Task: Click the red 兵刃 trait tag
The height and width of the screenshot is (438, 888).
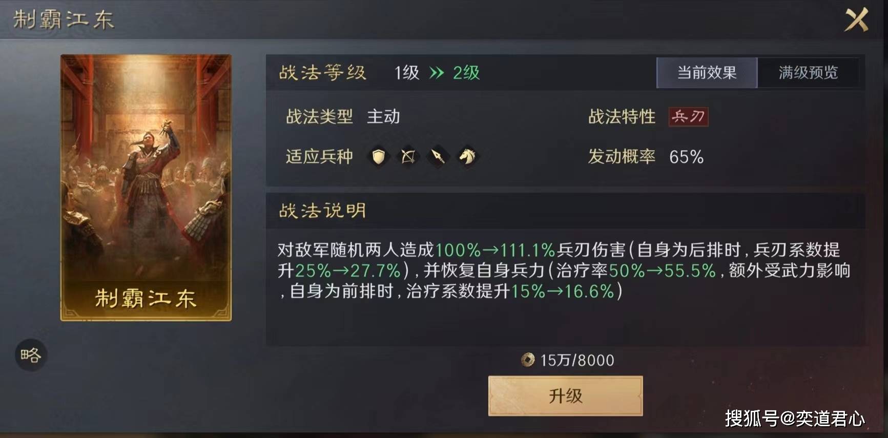Action: 688,117
